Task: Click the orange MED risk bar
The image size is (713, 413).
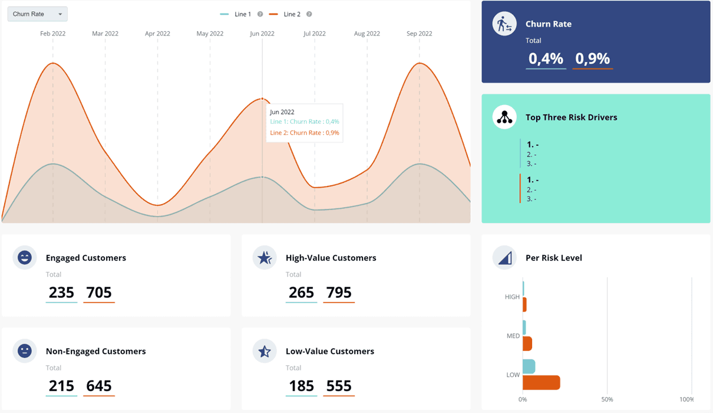Action: 527,343
